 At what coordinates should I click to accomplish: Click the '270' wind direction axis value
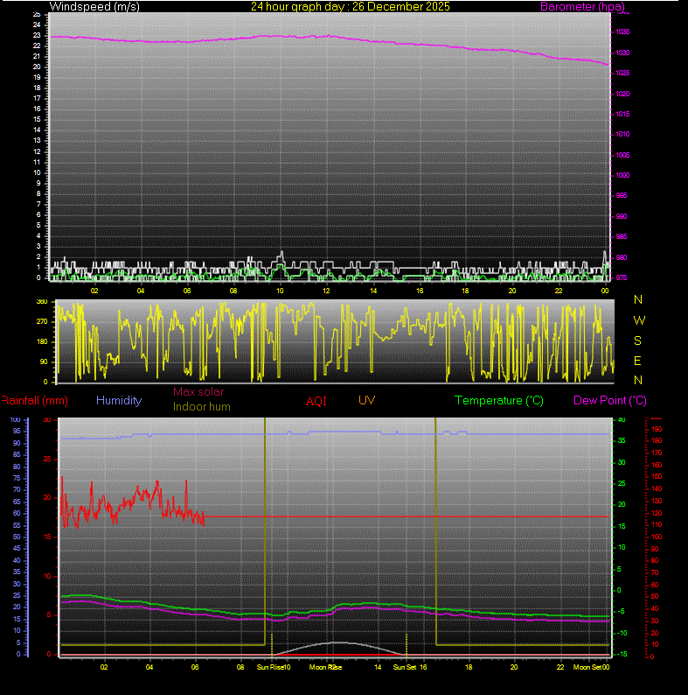(42, 322)
